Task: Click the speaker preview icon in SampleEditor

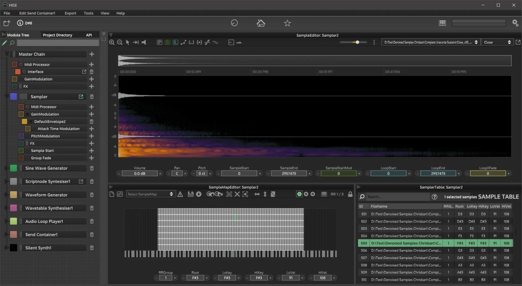Action: (144, 42)
